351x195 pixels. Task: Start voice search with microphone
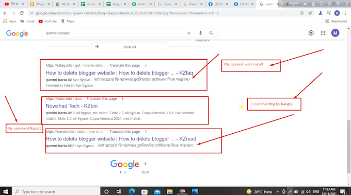tap(200, 33)
